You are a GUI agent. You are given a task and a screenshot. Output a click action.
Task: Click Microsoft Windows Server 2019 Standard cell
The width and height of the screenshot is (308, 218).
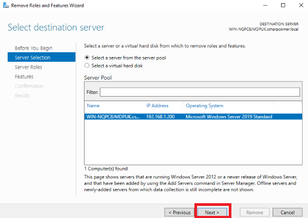pos(229,117)
